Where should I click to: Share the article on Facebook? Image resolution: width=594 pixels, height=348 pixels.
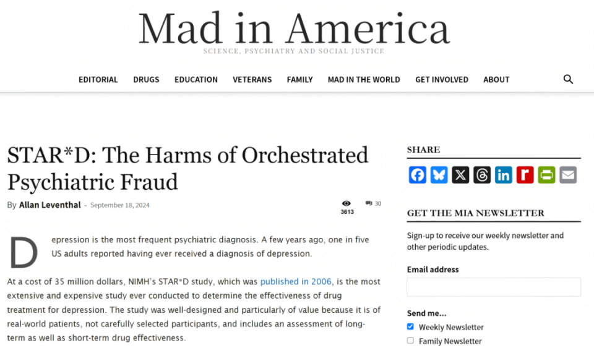pyautogui.click(x=418, y=175)
